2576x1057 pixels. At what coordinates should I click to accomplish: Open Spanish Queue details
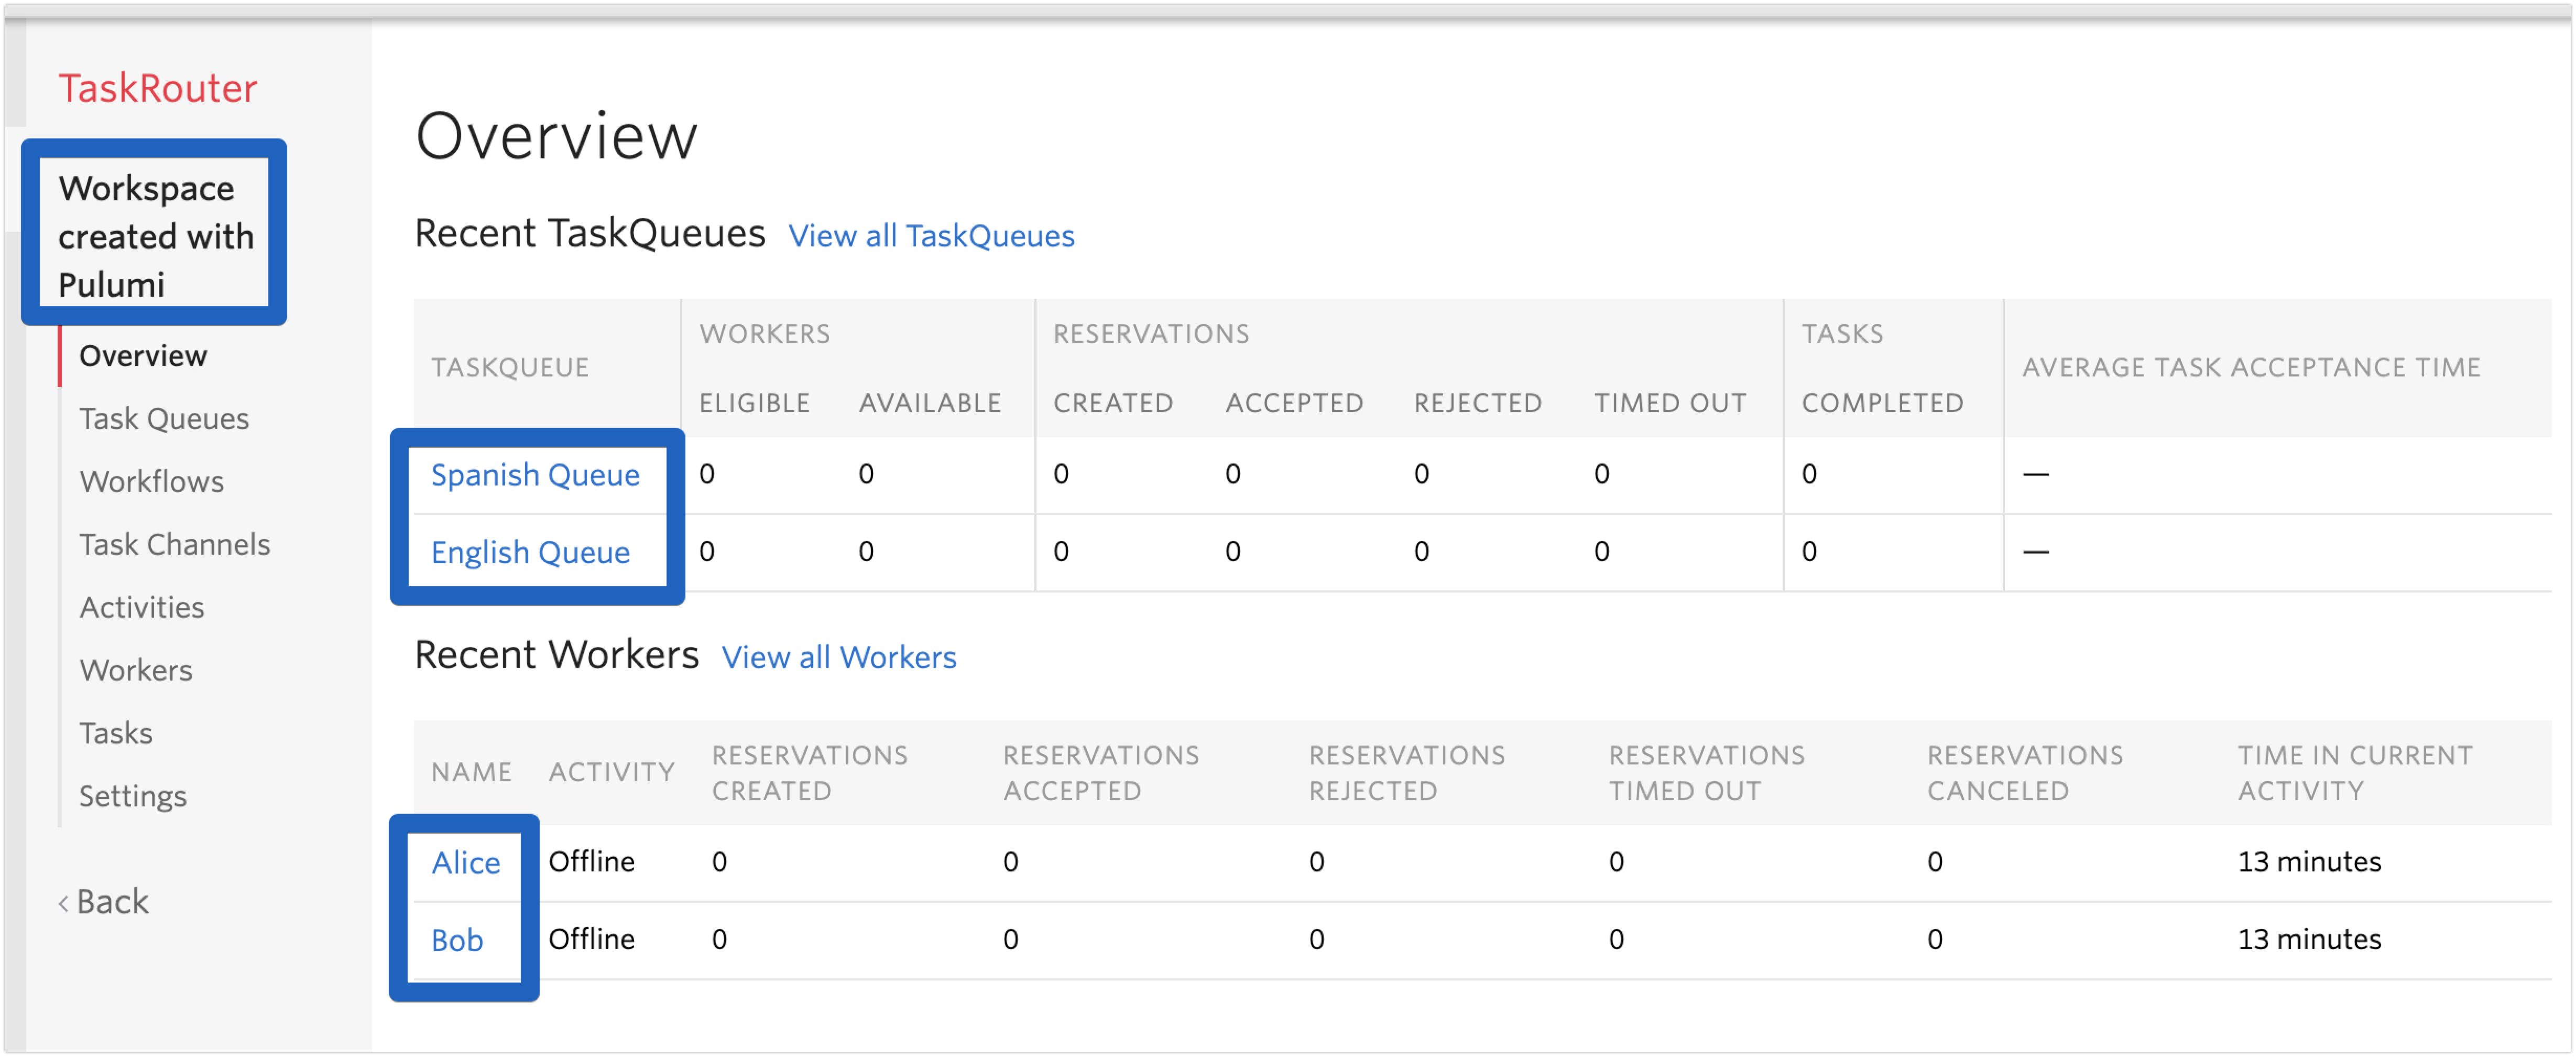[x=531, y=475]
